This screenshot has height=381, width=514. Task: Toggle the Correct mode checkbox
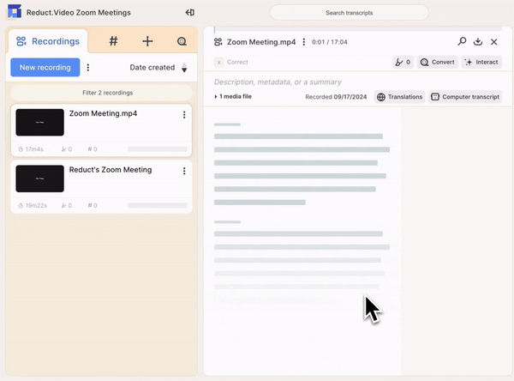[x=219, y=62]
